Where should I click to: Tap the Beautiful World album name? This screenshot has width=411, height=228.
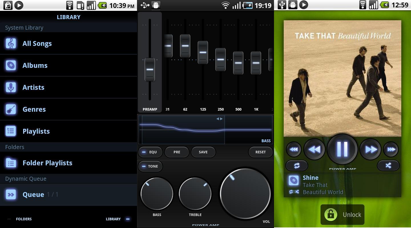point(323,192)
